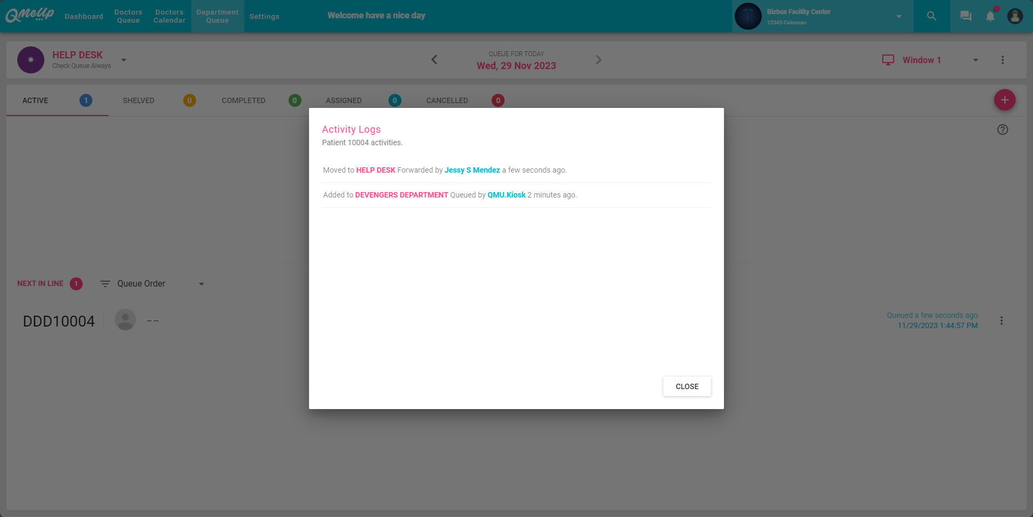The height and width of the screenshot is (517, 1033).
Task: Open help using the question mark icon
Action: pyautogui.click(x=1003, y=130)
